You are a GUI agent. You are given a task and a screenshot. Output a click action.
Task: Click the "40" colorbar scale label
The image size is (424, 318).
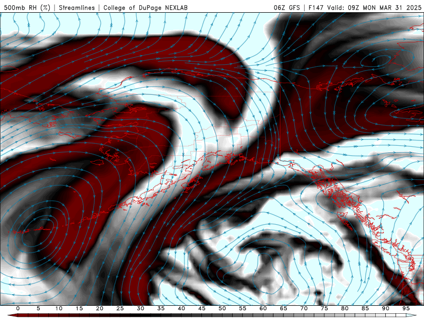point(181,308)
